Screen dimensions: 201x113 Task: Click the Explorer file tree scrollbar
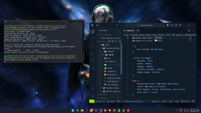(121, 59)
